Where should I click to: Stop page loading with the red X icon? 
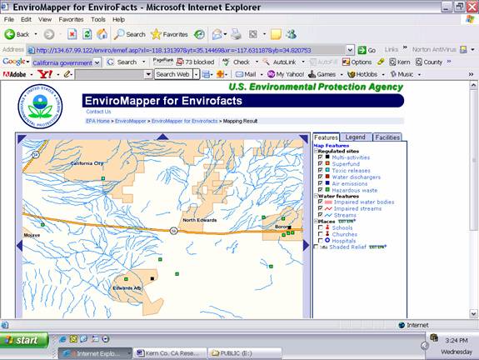pyautogui.click(x=72, y=34)
